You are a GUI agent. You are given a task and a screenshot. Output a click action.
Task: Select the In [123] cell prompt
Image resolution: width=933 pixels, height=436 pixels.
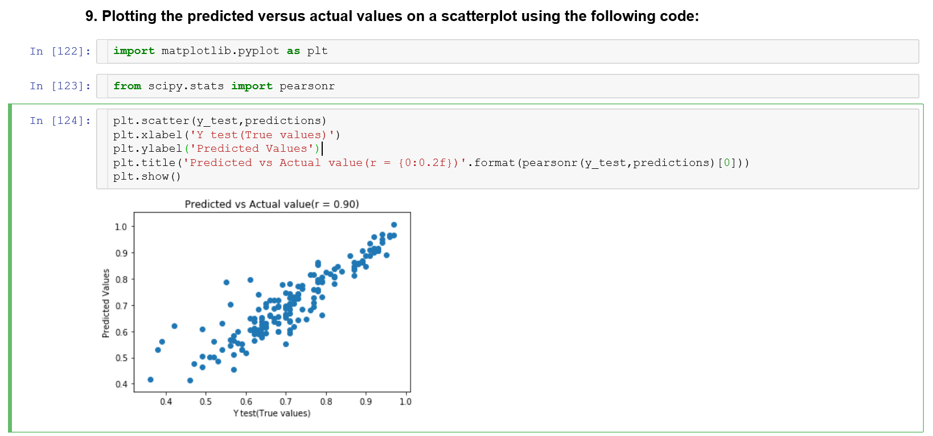60,86
